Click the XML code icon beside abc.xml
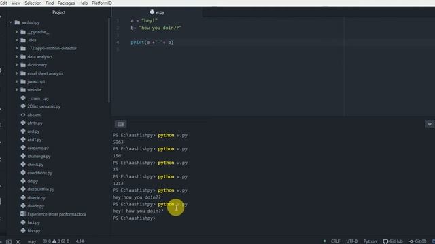 click(23, 115)
